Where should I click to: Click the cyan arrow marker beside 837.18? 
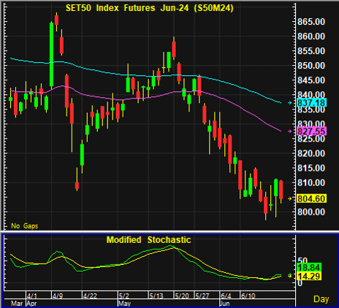(289, 103)
